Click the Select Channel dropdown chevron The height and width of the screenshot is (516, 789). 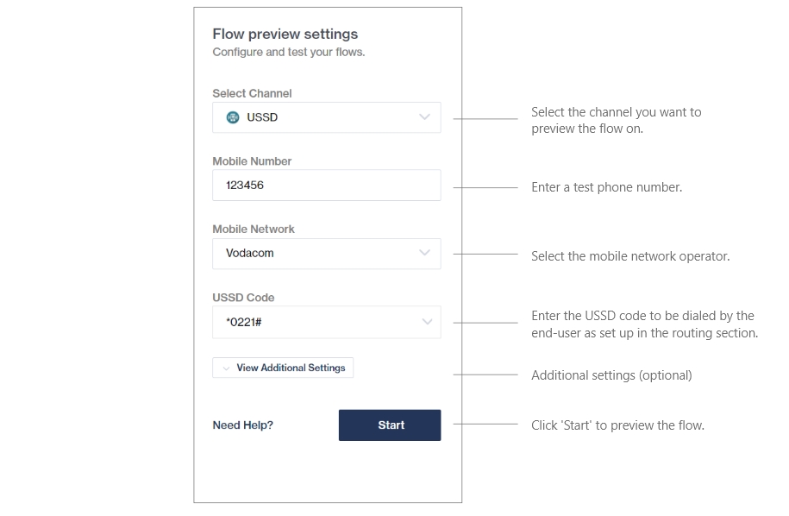point(424,117)
